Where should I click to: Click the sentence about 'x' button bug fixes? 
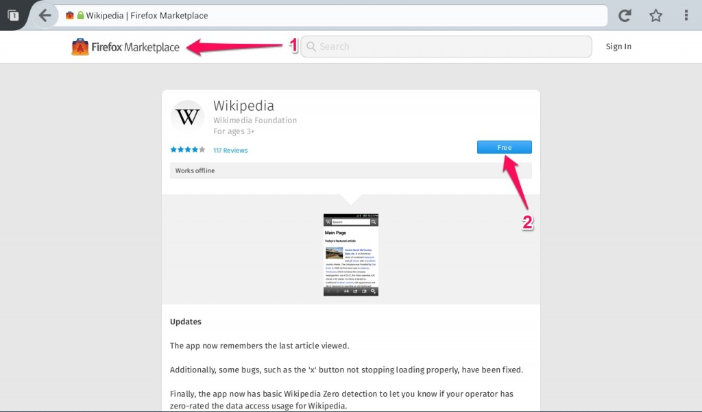pyautogui.click(x=346, y=370)
